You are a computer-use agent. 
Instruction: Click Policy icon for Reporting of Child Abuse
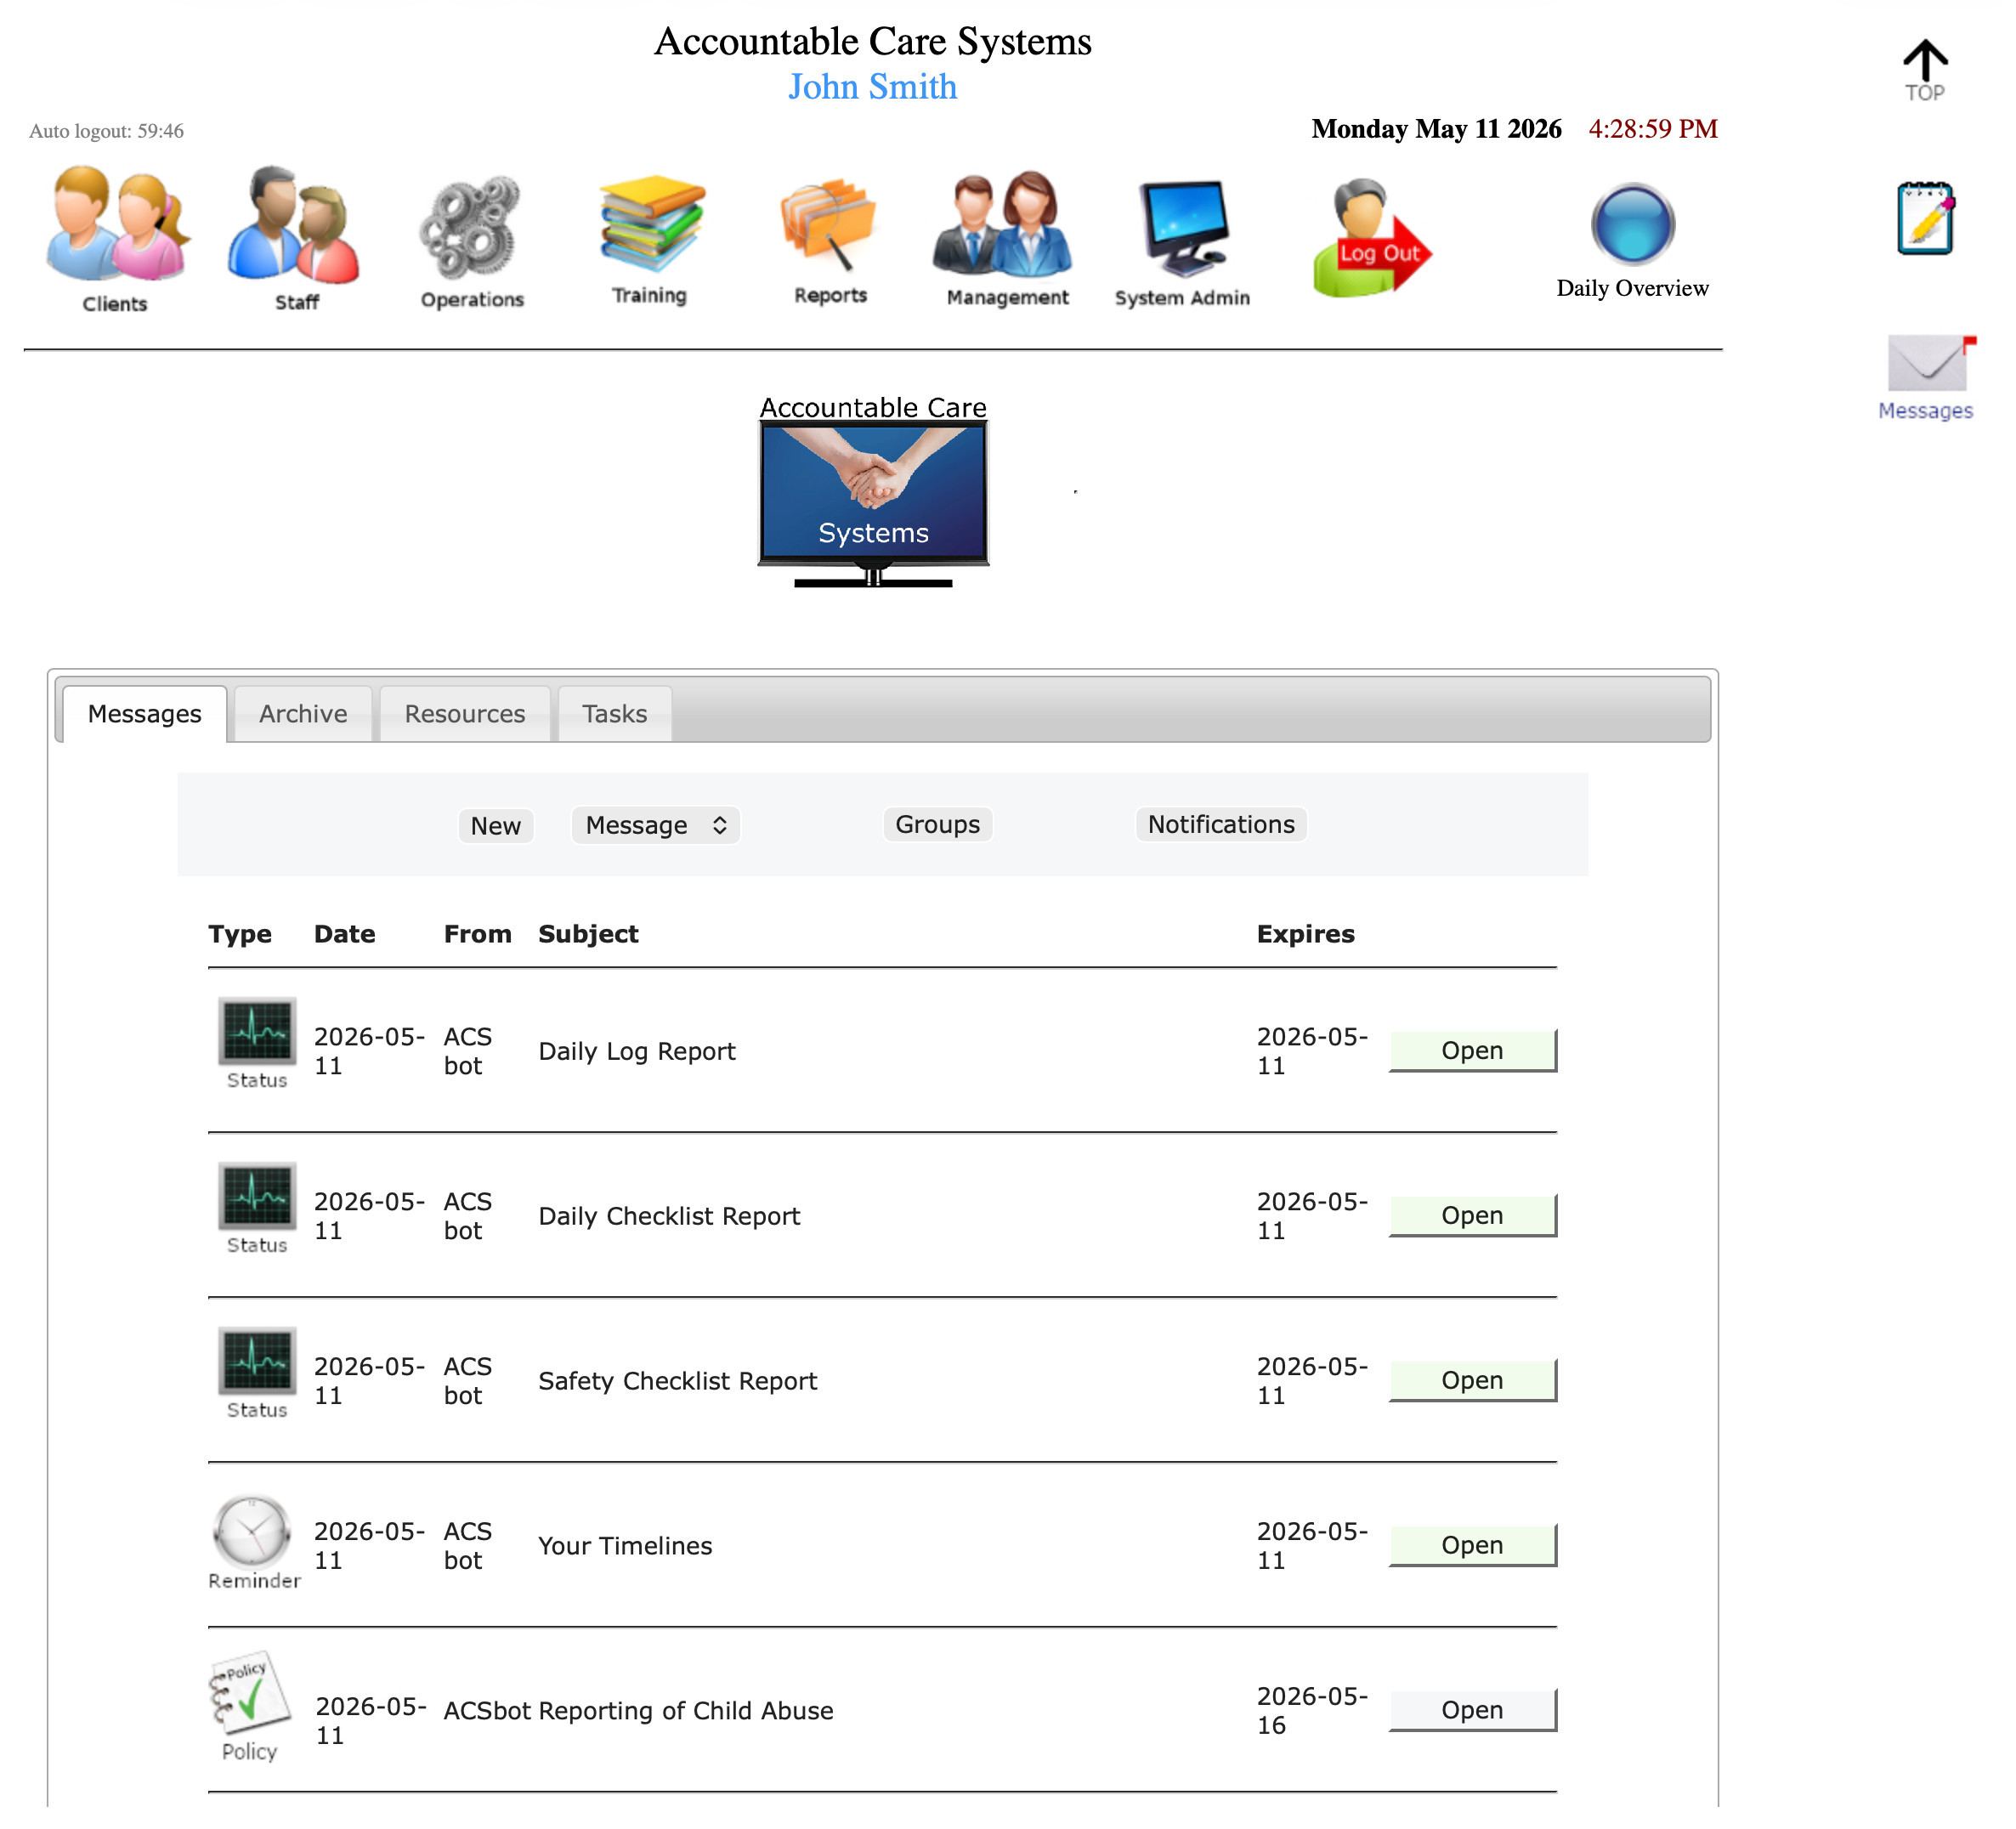[x=250, y=1707]
